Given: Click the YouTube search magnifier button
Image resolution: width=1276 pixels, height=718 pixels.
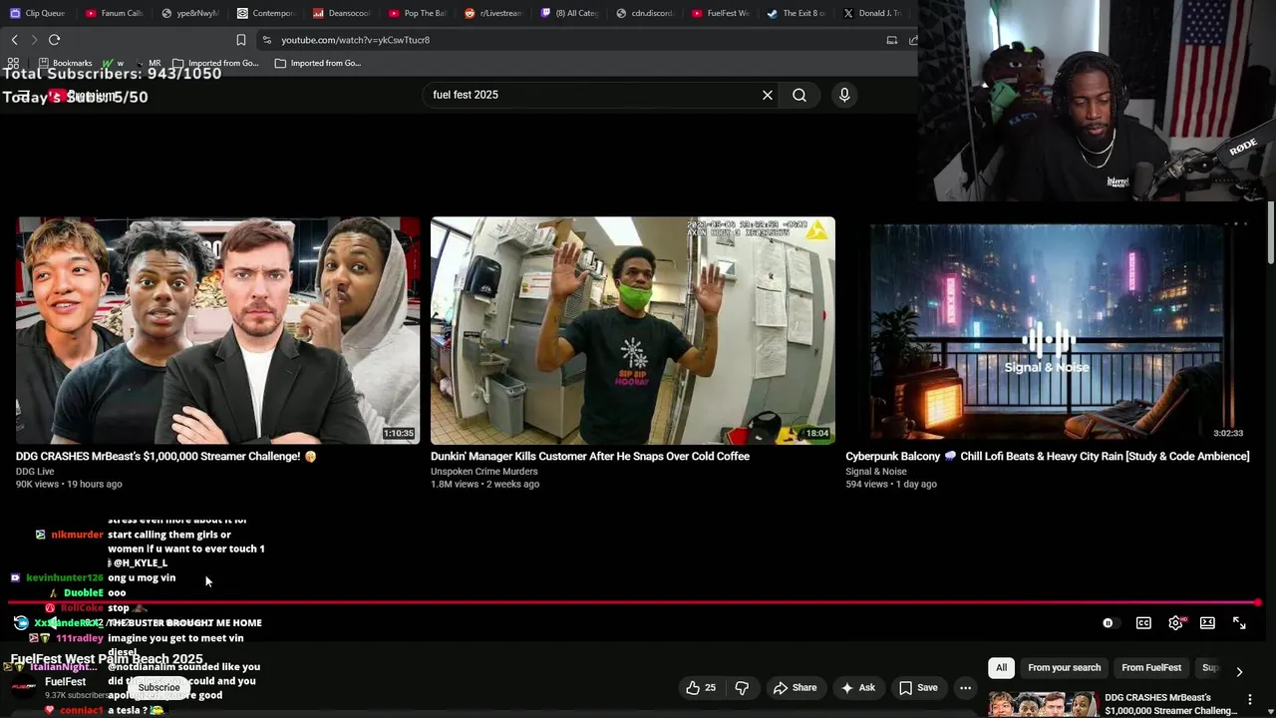Looking at the screenshot, I should [799, 95].
